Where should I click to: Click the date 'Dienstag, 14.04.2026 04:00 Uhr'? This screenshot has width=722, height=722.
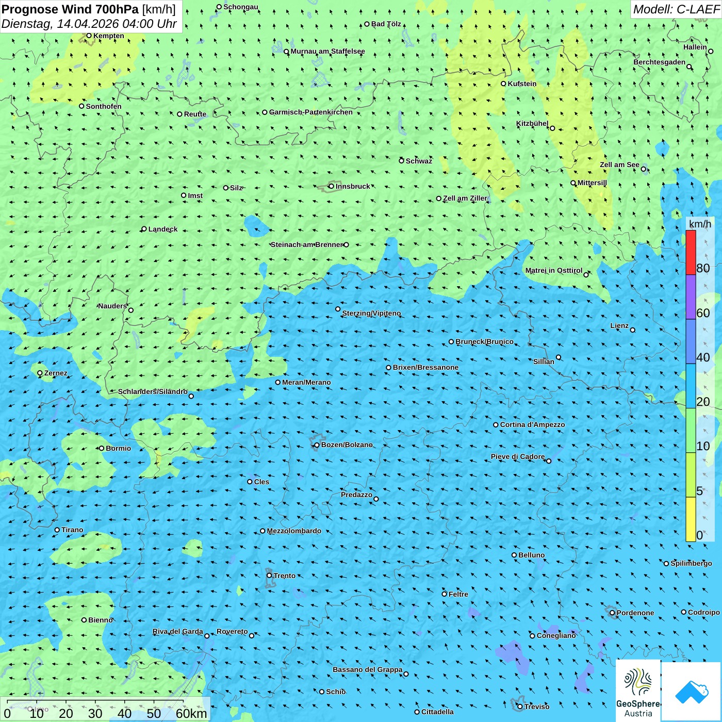point(89,24)
